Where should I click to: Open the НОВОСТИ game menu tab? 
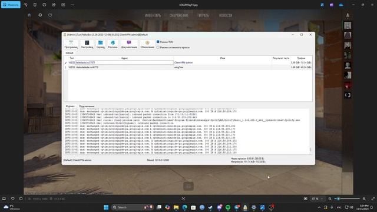pyautogui.click(x=226, y=15)
